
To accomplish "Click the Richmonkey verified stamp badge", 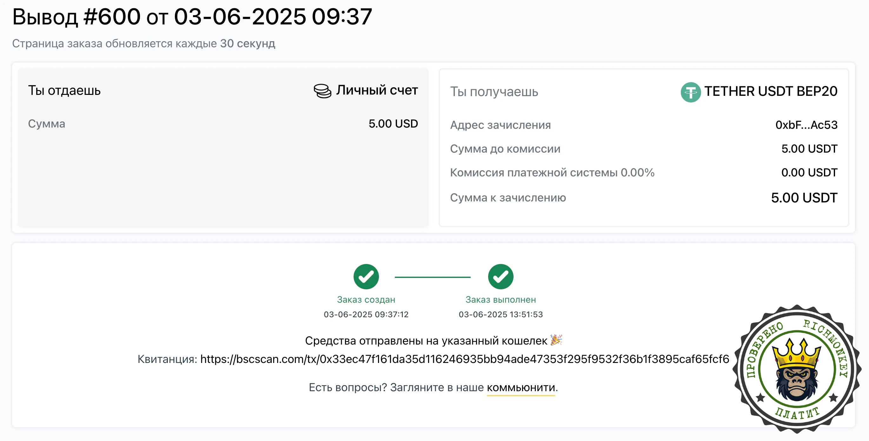I will (797, 369).
